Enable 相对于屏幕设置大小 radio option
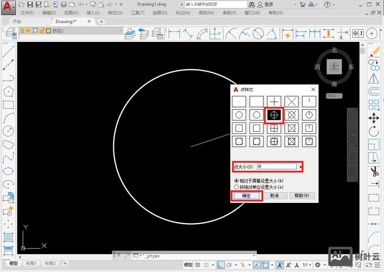The width and height of the screenshot is (384, 272). (237, 181)
